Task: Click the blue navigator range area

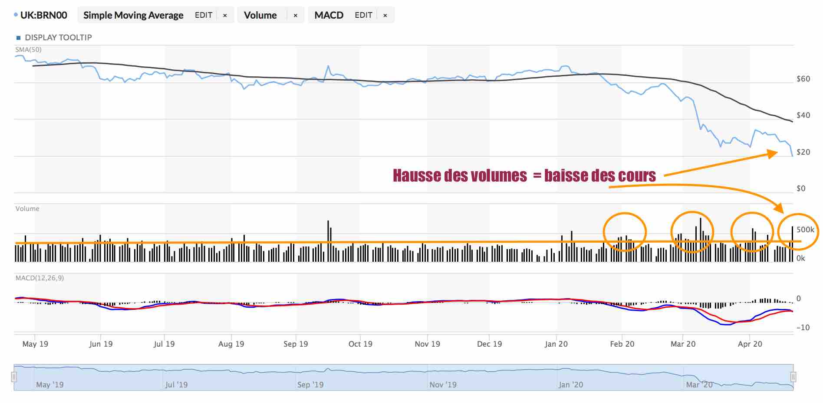Action: (x=404, y=377)
